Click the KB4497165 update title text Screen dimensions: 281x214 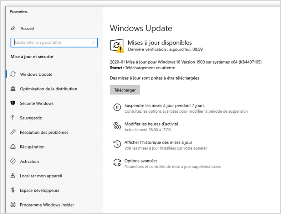186,62
